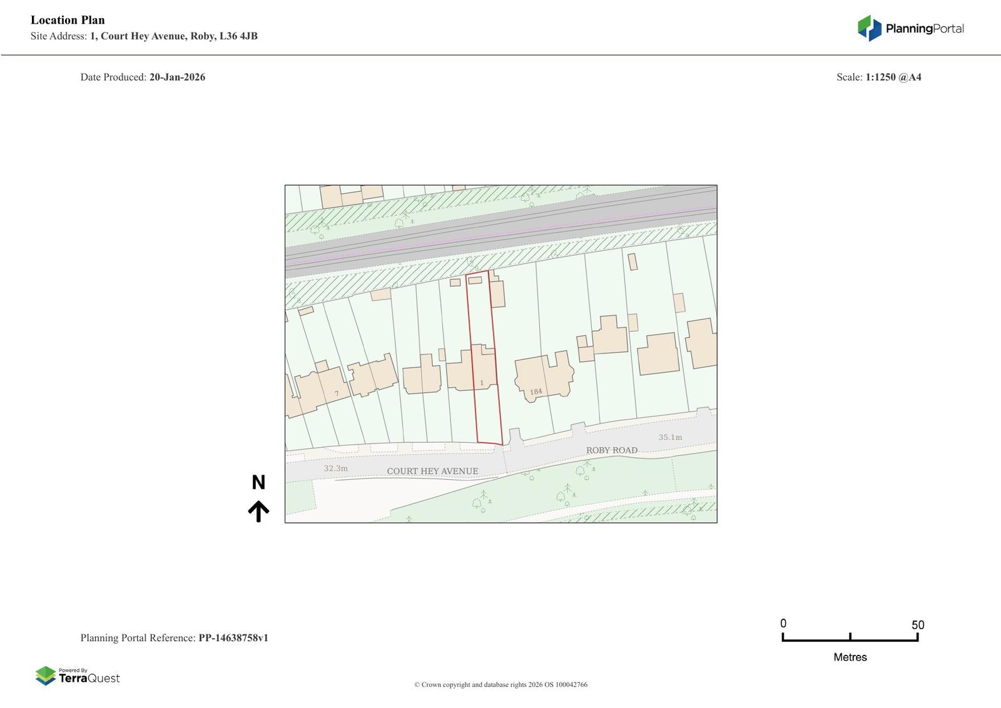Select the site address text
This screenshot has height=708, width=1001.
(173, 36)
